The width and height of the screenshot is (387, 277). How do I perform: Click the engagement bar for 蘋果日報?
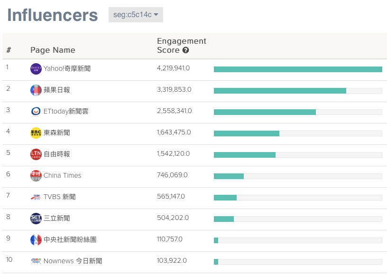[x=280, y=91]
